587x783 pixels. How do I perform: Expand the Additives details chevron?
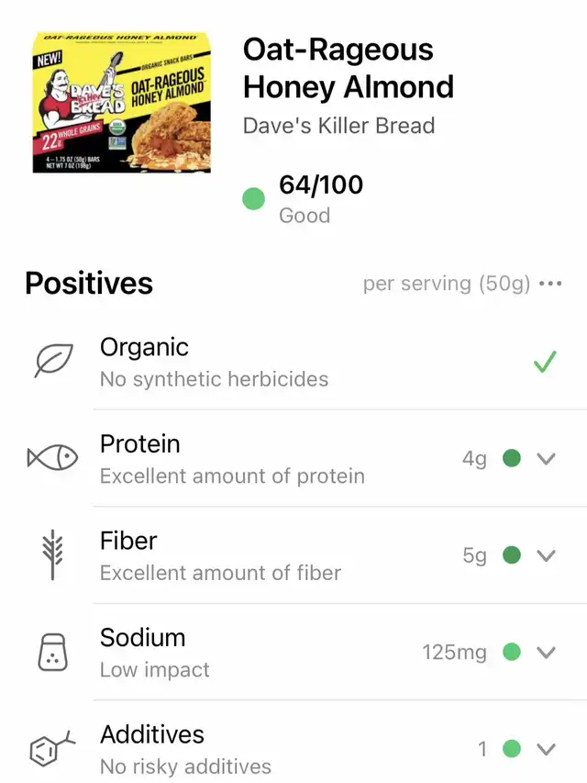[x=546, y=749]
